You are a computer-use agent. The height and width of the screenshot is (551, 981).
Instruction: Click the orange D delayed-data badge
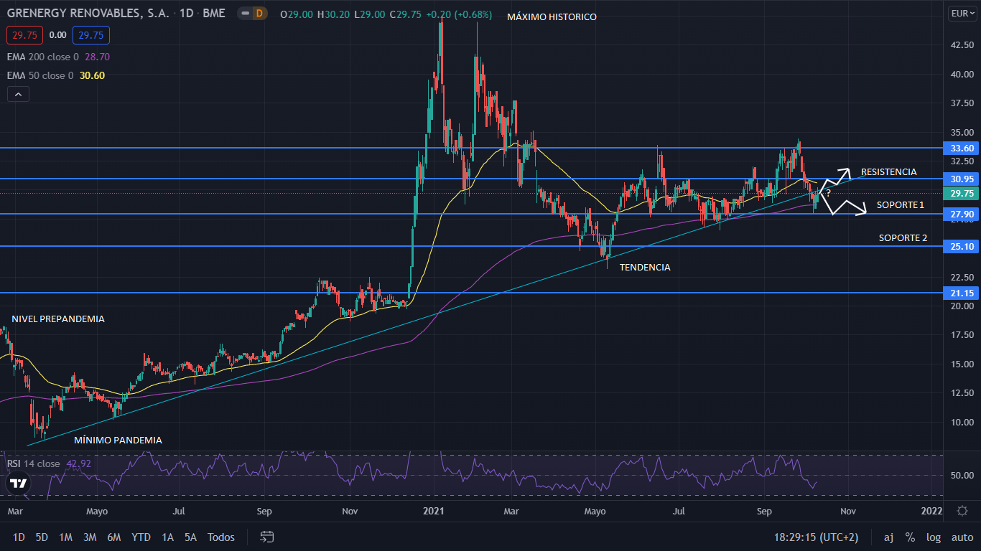(259, 14)
